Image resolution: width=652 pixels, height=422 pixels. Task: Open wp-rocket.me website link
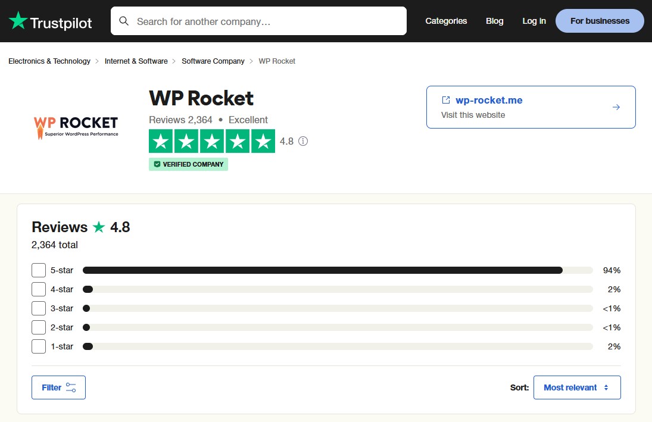pyautogui.click(x=489, y=100)
